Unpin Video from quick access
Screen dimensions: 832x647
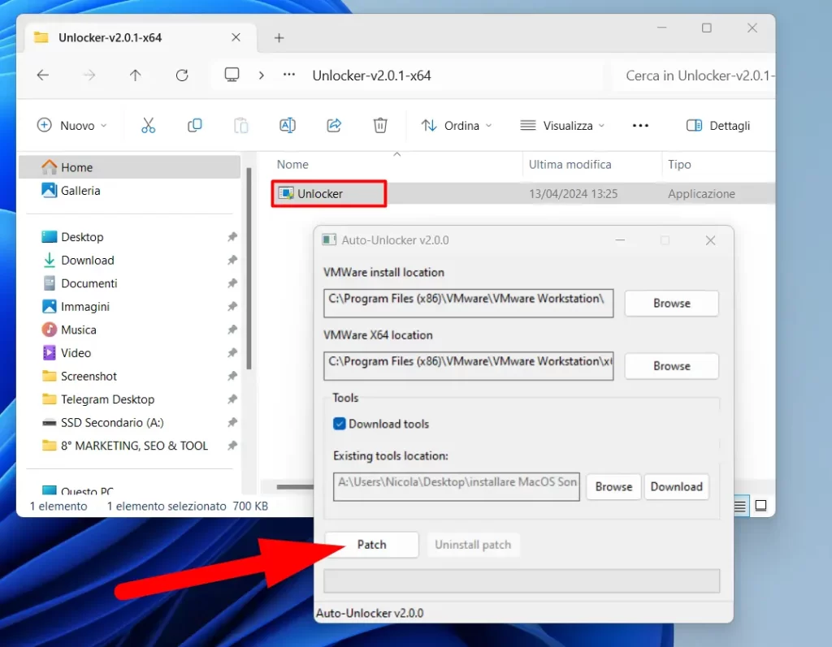[x=232, y=353]
